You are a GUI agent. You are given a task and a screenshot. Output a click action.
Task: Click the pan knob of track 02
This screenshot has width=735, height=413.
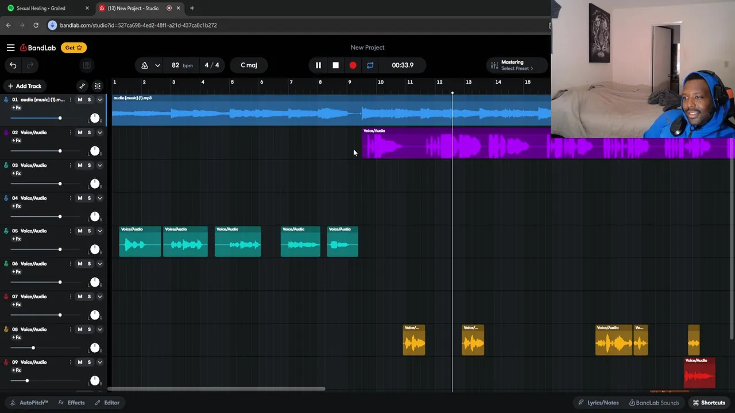click(95, 151)
